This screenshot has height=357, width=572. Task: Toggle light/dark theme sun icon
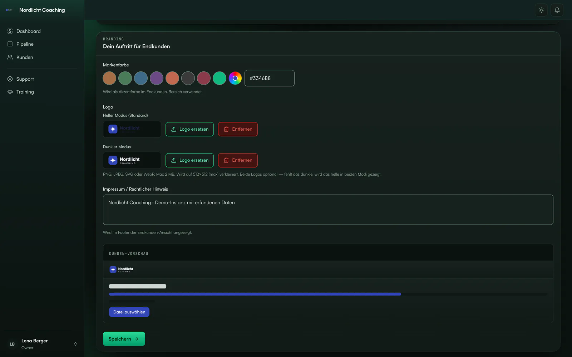pyautogui.click(x=541, y=10)
